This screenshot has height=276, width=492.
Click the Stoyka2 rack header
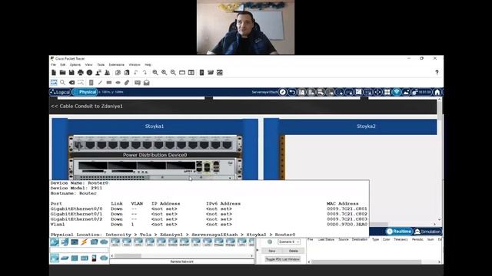click(x=366, y=127)
